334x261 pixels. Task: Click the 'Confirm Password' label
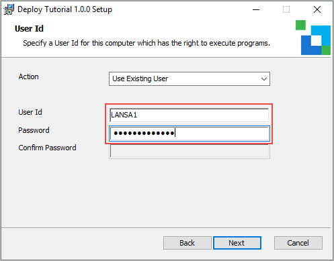pyautogui.click(x=47, y=148)
